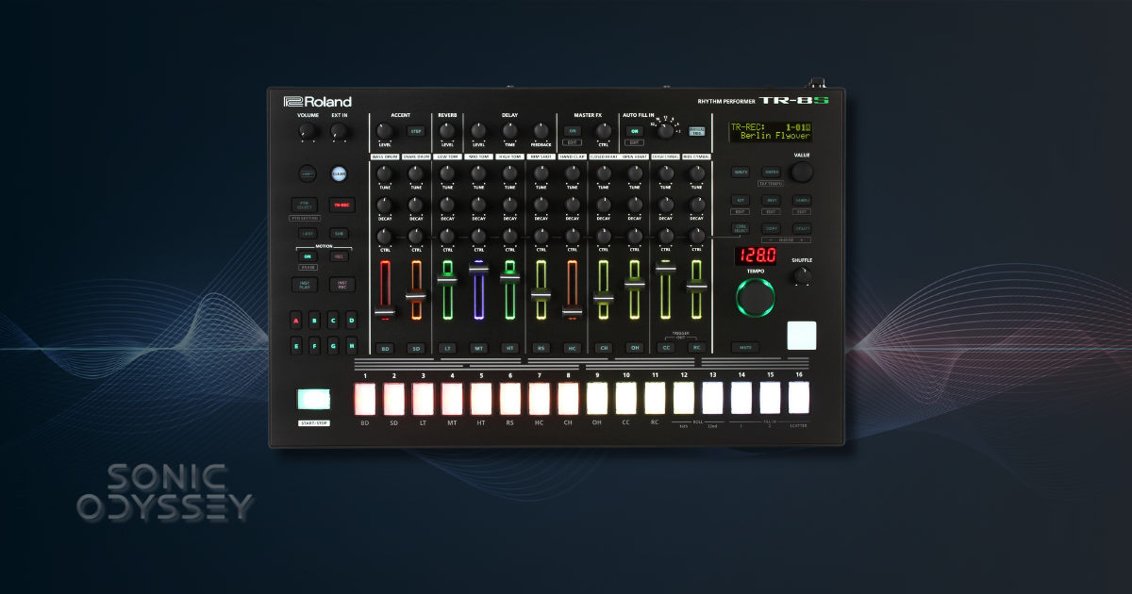Click the LAST step button
The height and width of the screenshot is (594, 1132).
tap(308, 233)
